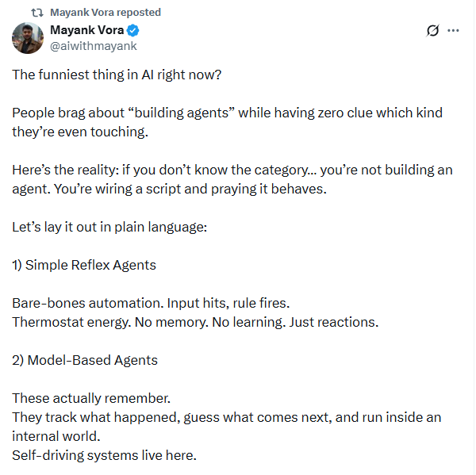Image resolution: width=476 pixels, height=475 pixels.
Task: Click "Let's lay it out in plain language:"
Action: click(x=109, y=227)
